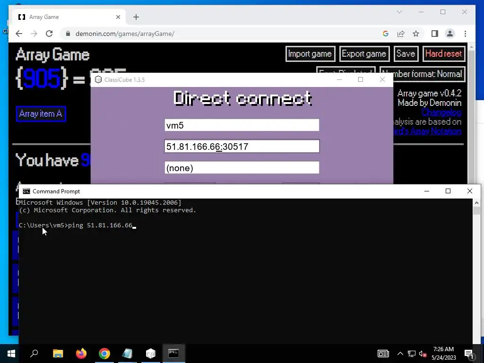Viewport: 484px width, 363px height.
Task: Click the forward navigation arrow in Chrome
Action: (x=34, y=34)
